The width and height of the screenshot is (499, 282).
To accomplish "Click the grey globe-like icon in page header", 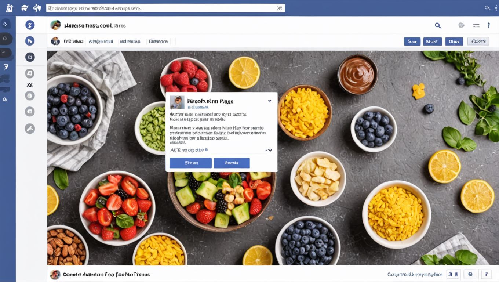I will click(x=461, y=25).
